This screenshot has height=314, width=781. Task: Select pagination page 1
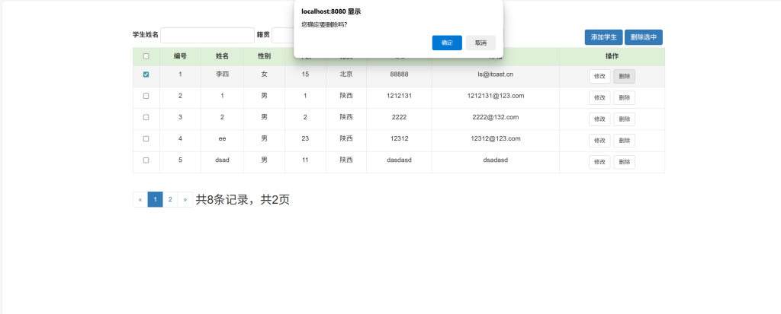click(156, 200)
